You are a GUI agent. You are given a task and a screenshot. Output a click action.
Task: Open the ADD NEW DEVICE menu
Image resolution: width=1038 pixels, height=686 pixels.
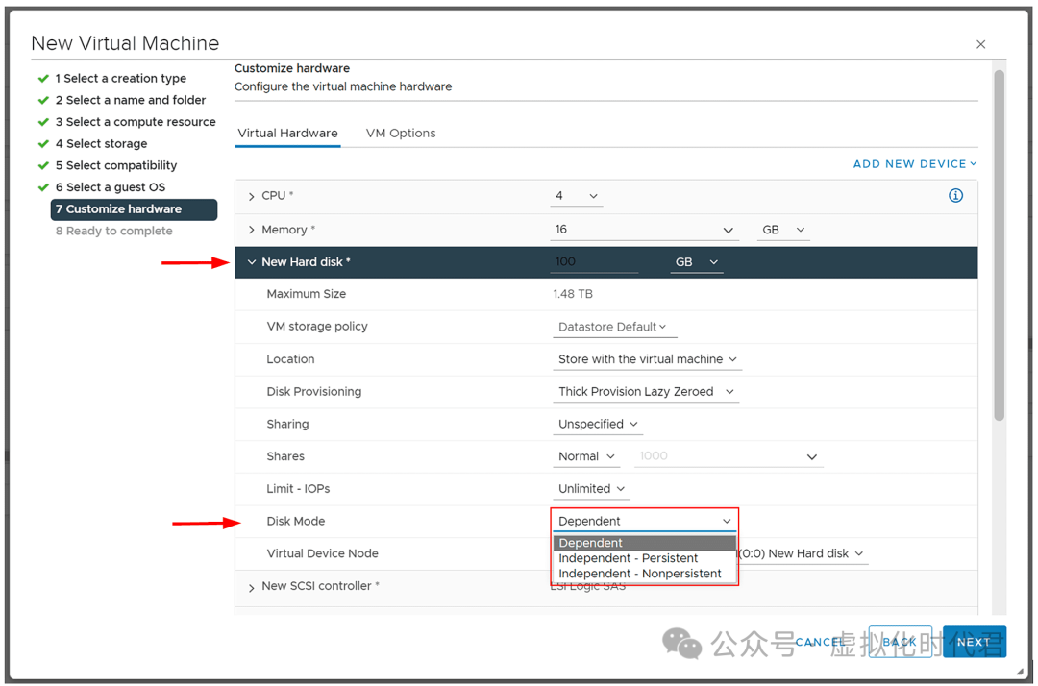(914, 164)
